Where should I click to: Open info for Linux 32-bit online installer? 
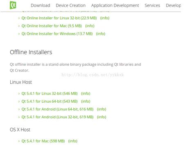[105, 18]
